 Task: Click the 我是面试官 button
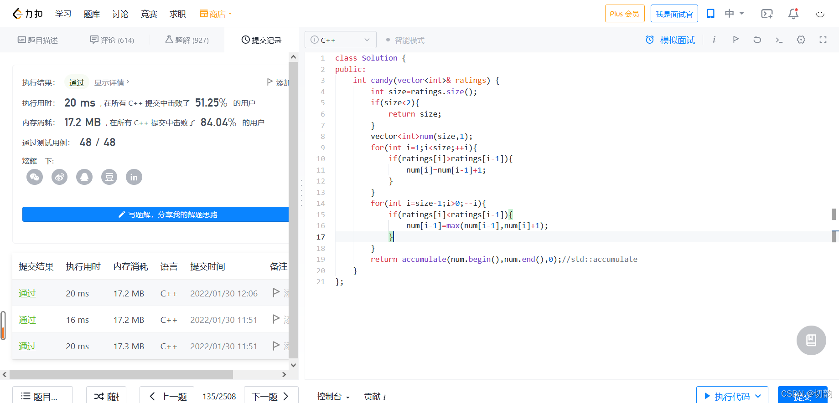click(674, 14)
